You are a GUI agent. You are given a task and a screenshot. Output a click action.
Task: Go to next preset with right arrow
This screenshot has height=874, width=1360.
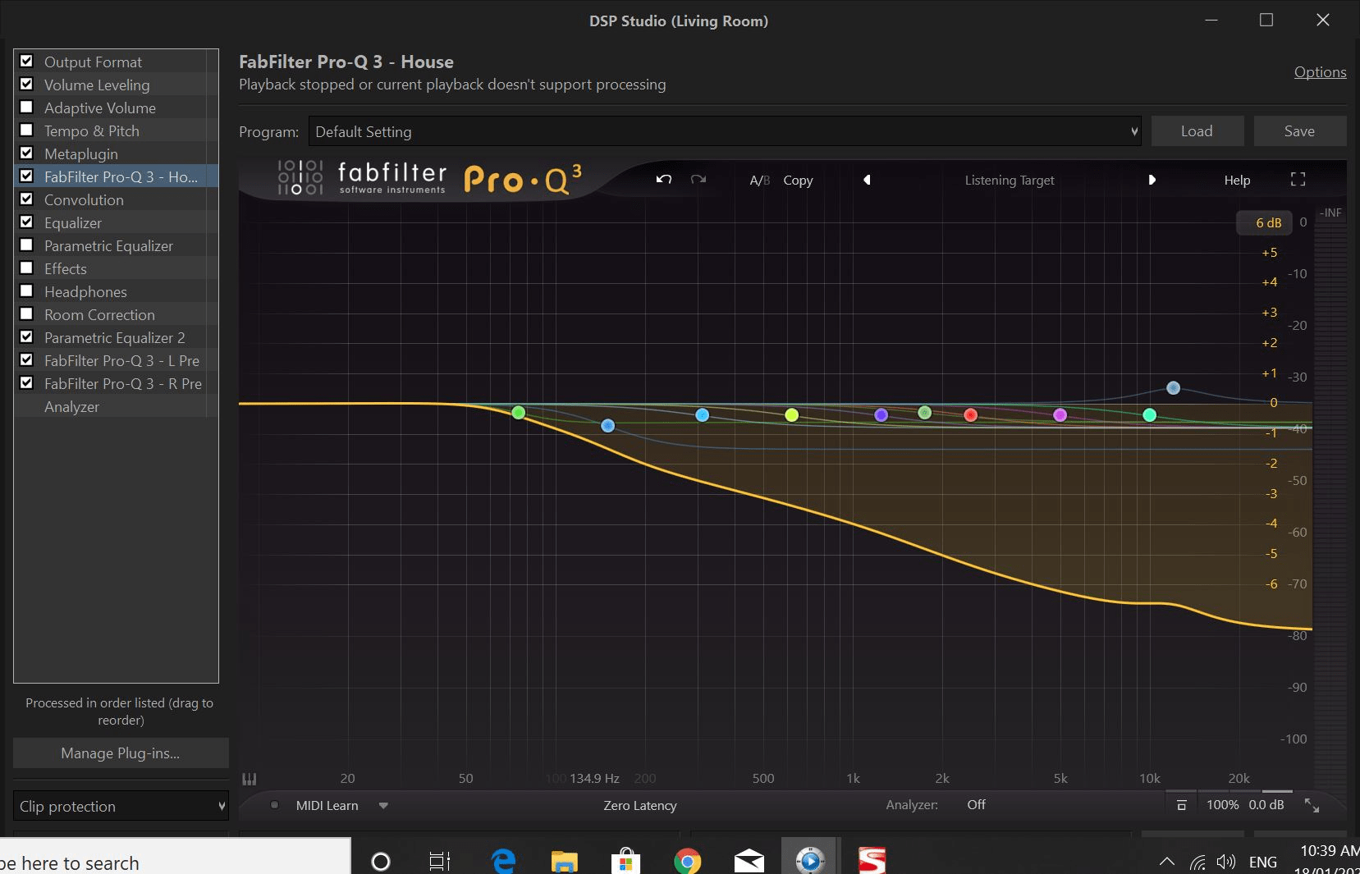coord(1152,180)
